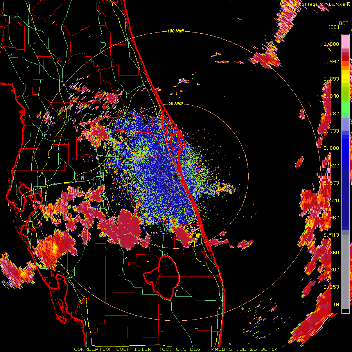Click the 5 JUL 25 date text
The width and height of the screenshot is (352, 352).
[243, 349]
